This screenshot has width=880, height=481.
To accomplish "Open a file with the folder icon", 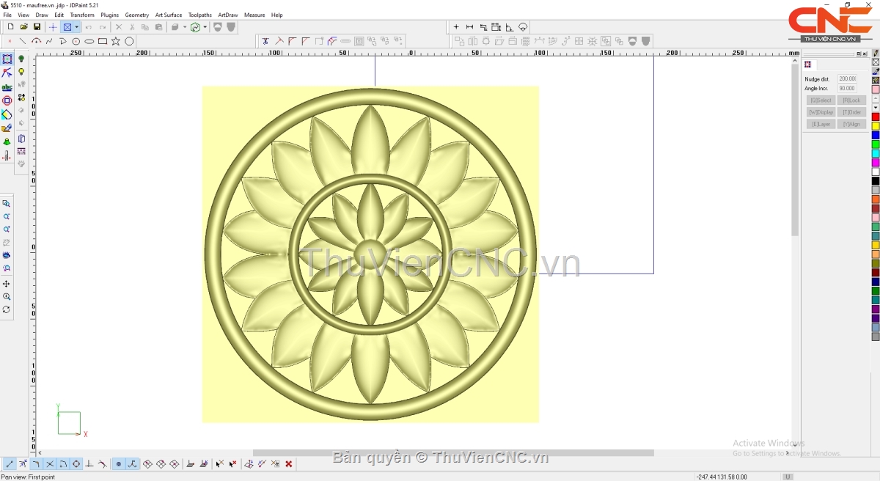I will 23,27.
